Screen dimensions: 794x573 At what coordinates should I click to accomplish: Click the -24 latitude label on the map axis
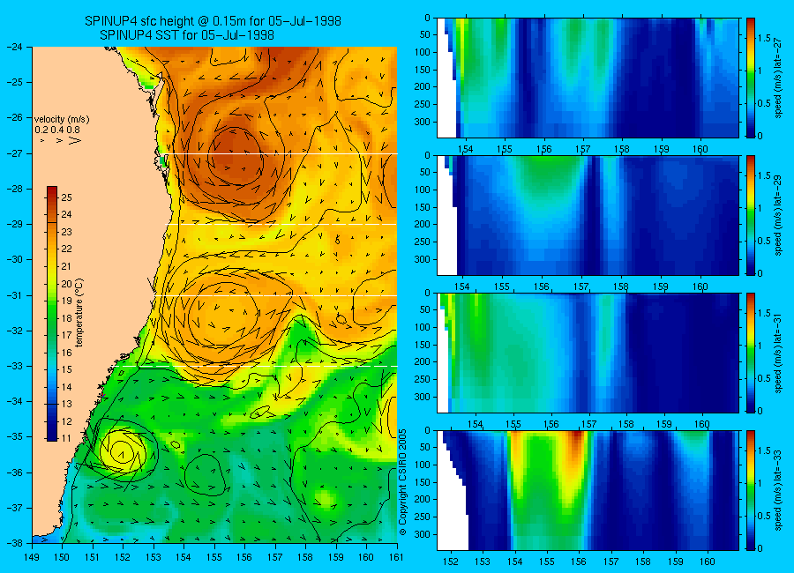[x=14, y=47]
